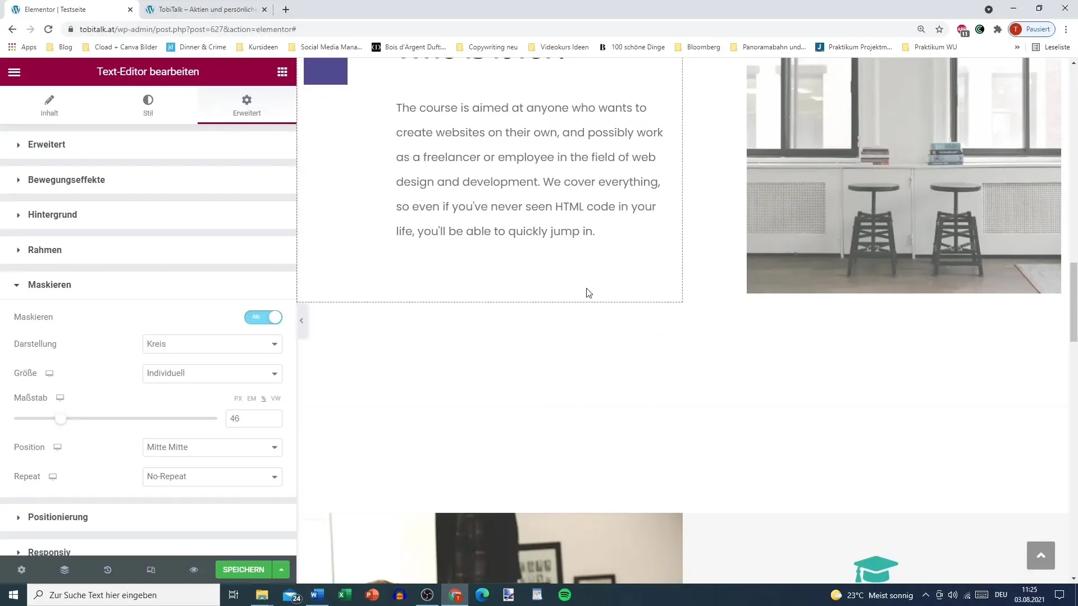Open PowerPoint from the taskbar
1078x606 pixels.
point(372,595)
